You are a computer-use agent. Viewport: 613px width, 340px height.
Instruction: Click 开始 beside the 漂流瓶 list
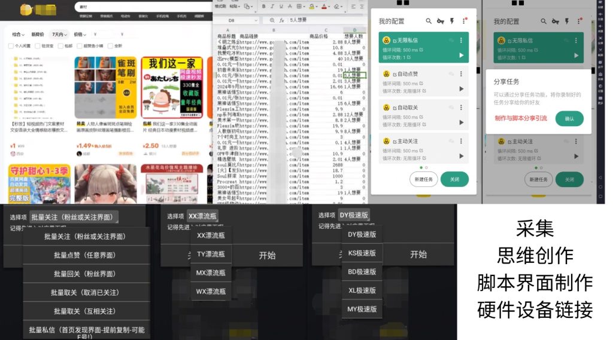pos(268,255)
